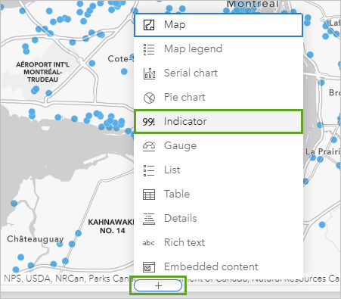Viewport: 341px width, 299px height.
Task: Click the Aéroport Int'l Montréal-Trudeau map label
Action: [x=42, y=72]
